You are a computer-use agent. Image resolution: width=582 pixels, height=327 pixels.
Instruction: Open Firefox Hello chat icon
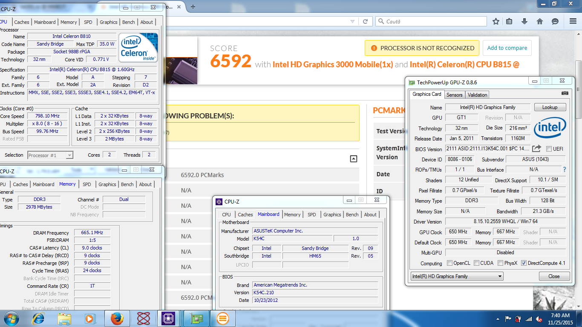(555, 21)
